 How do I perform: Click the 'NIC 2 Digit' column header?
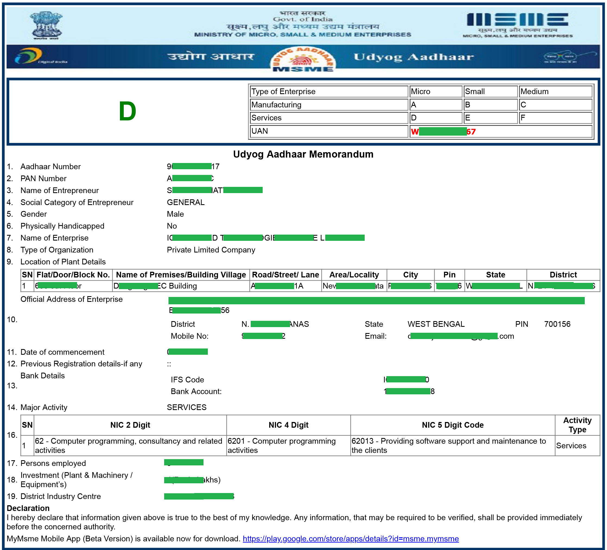(130, 425)
